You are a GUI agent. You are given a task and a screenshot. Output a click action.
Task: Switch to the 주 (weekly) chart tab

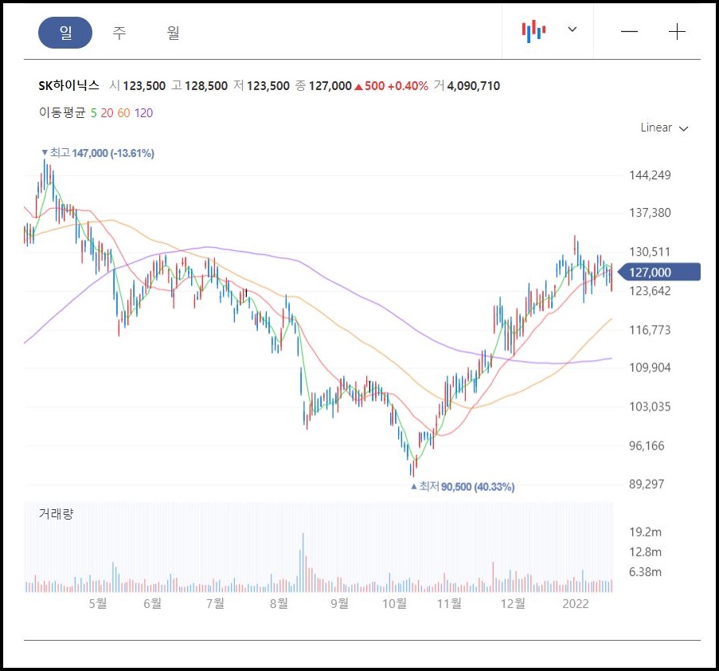click(119, 33)
